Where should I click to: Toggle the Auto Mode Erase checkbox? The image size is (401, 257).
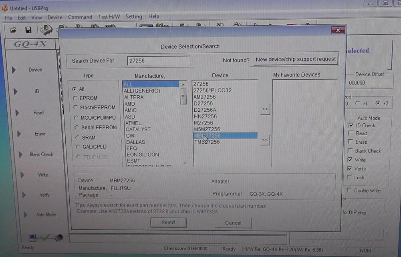click(351, 142)
